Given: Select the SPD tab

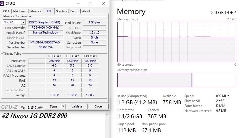Looking at the screenshot, I should 48,11.
